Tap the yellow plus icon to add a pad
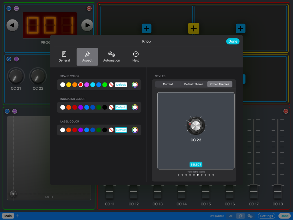This screenshot has height=220, width=293. tap(194, 28)
